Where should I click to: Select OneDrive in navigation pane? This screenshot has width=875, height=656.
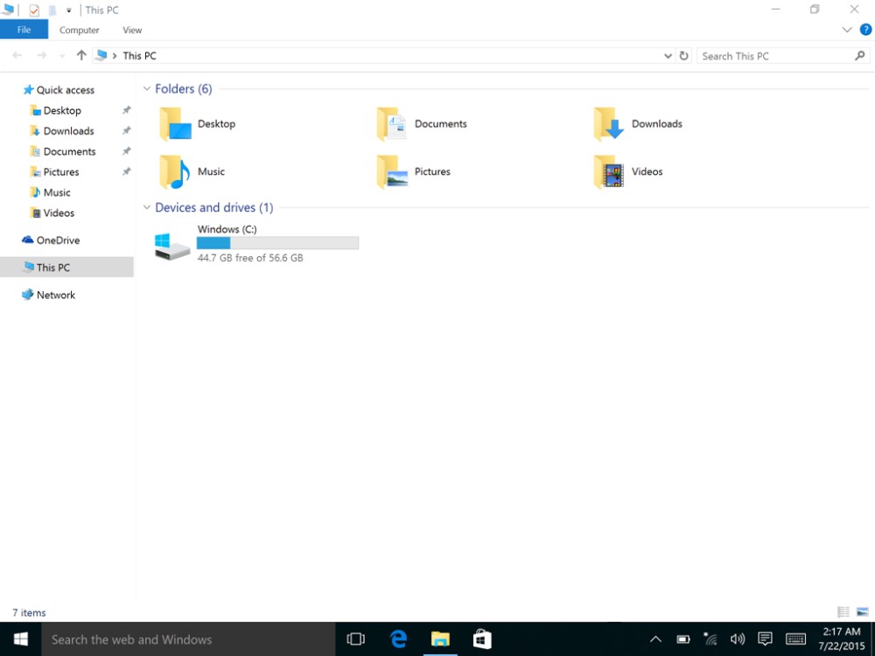(x=58, y=241)
